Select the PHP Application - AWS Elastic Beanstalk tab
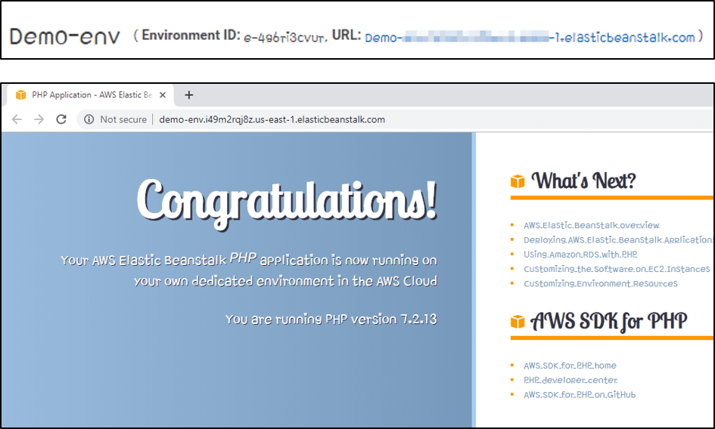The image size is (715, 429). [92, 94]
